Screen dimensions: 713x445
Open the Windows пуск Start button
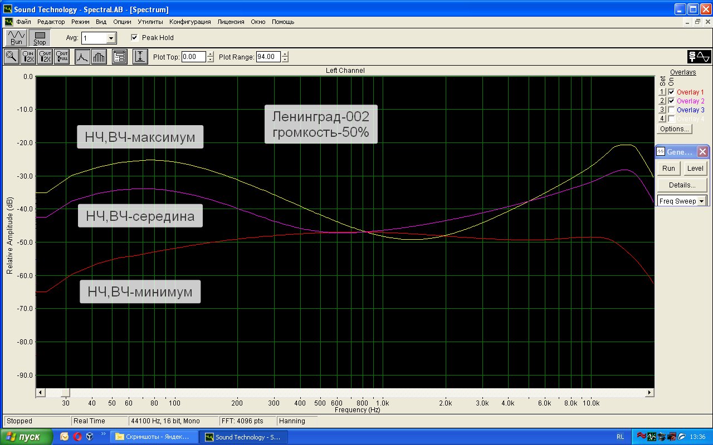(27, 437)
